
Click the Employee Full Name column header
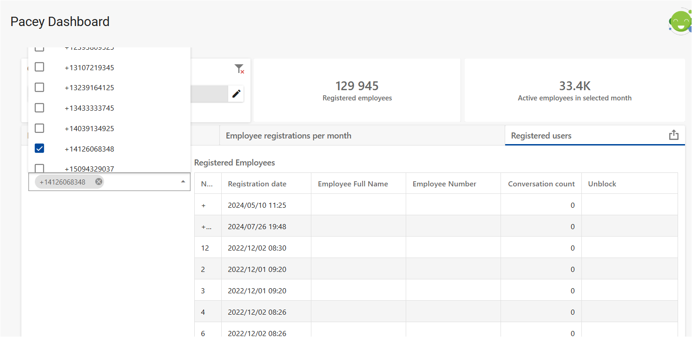pos(353,184)
